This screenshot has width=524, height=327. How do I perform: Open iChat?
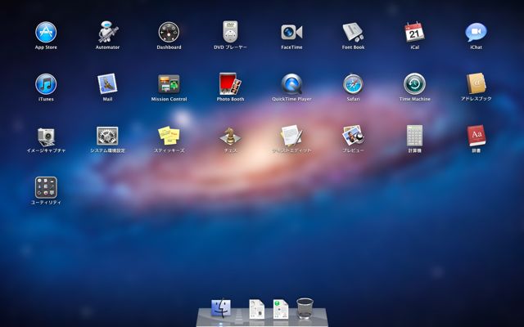click(476, 33)
